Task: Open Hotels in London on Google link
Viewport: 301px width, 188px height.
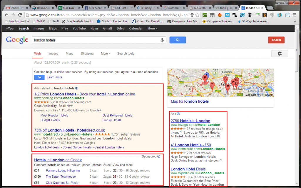Action: [x=58, y=160]
